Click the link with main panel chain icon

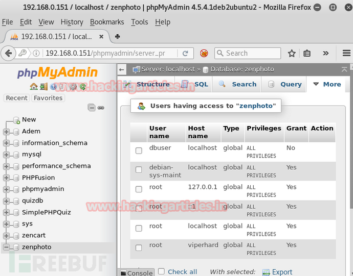[101, 108]
